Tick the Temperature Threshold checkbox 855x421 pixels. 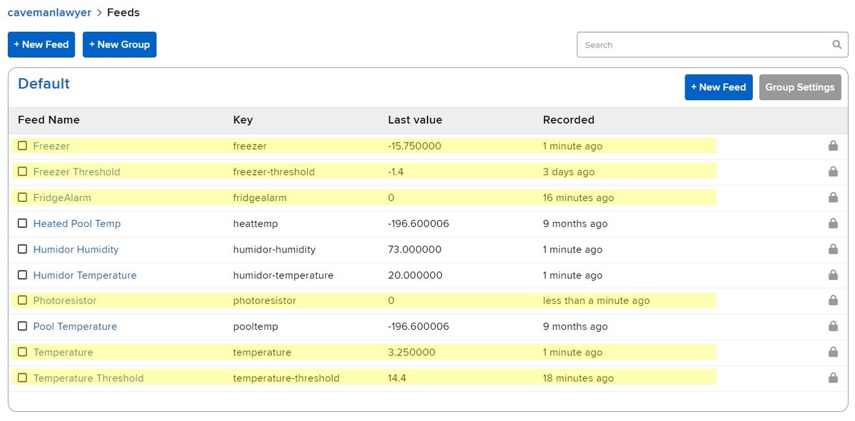tap(23, 378)
